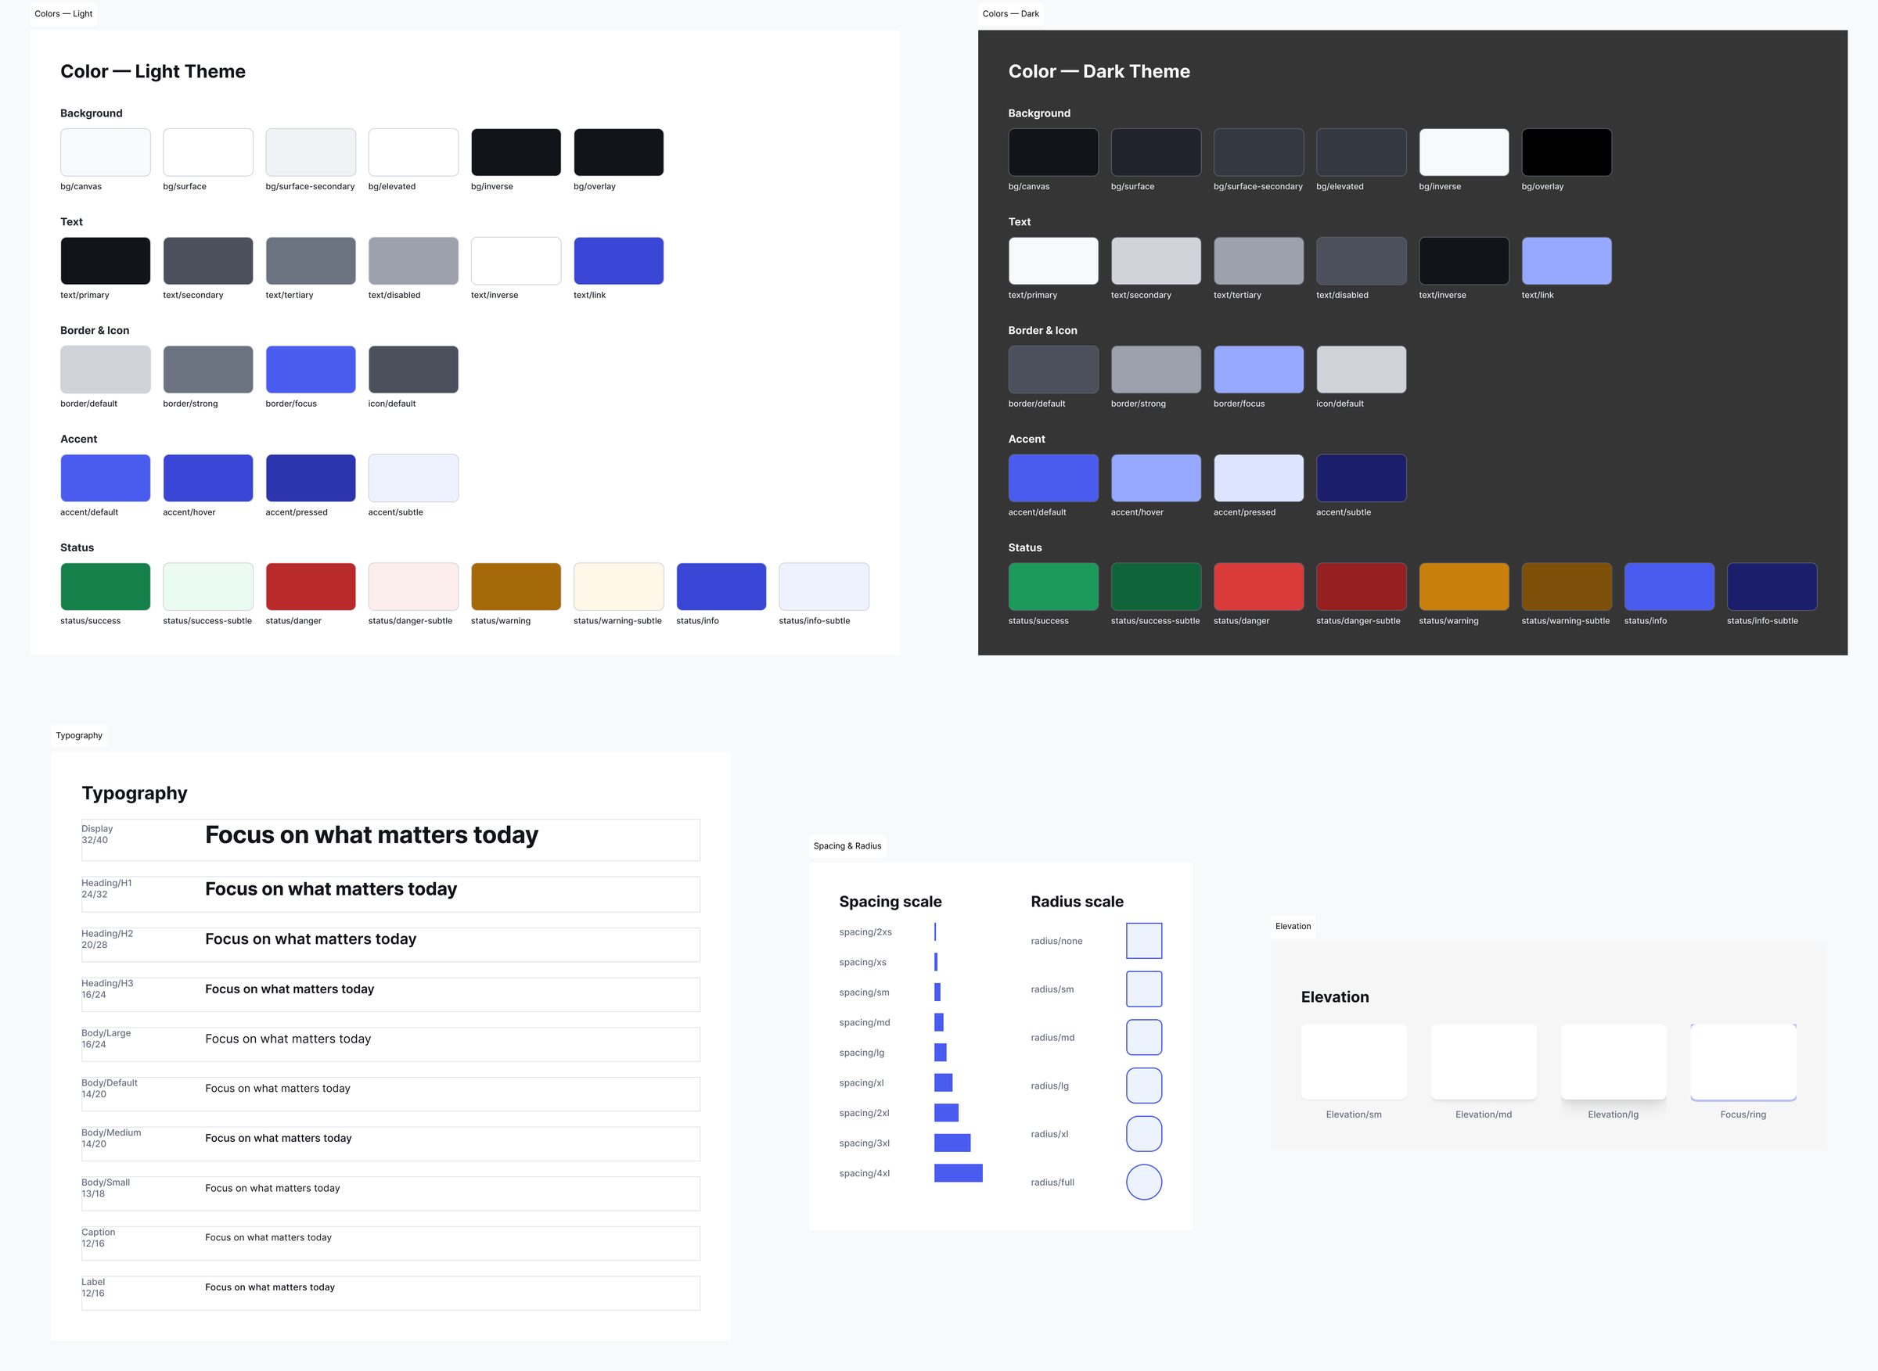Select dark theme accent/subtle swatch
This screenshot has height=1371, width=1878.
(1362, 478)
